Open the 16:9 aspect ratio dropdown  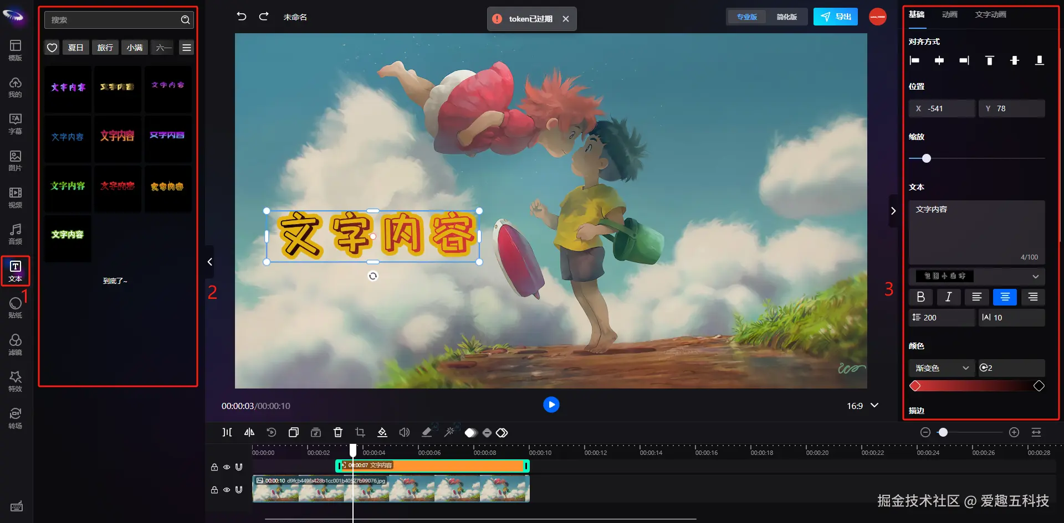click(x=862, y=406)
